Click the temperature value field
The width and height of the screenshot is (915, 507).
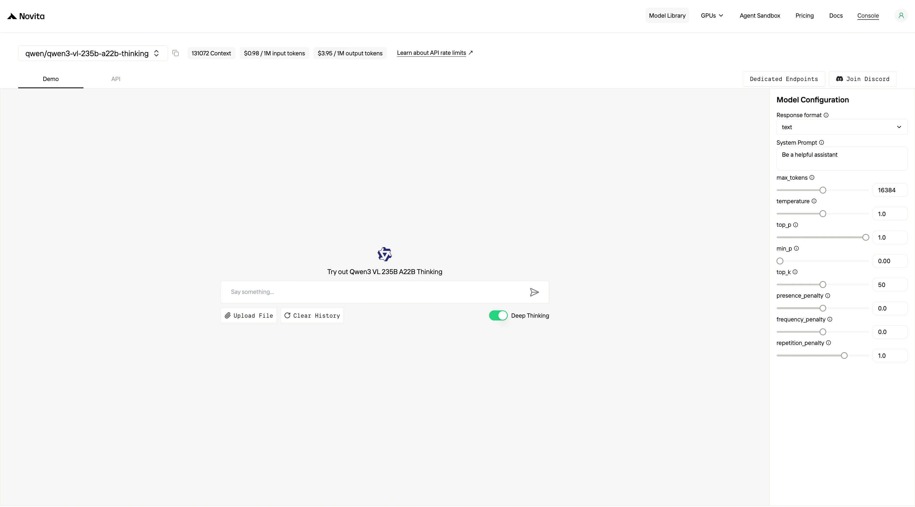[x=890, y=214]
